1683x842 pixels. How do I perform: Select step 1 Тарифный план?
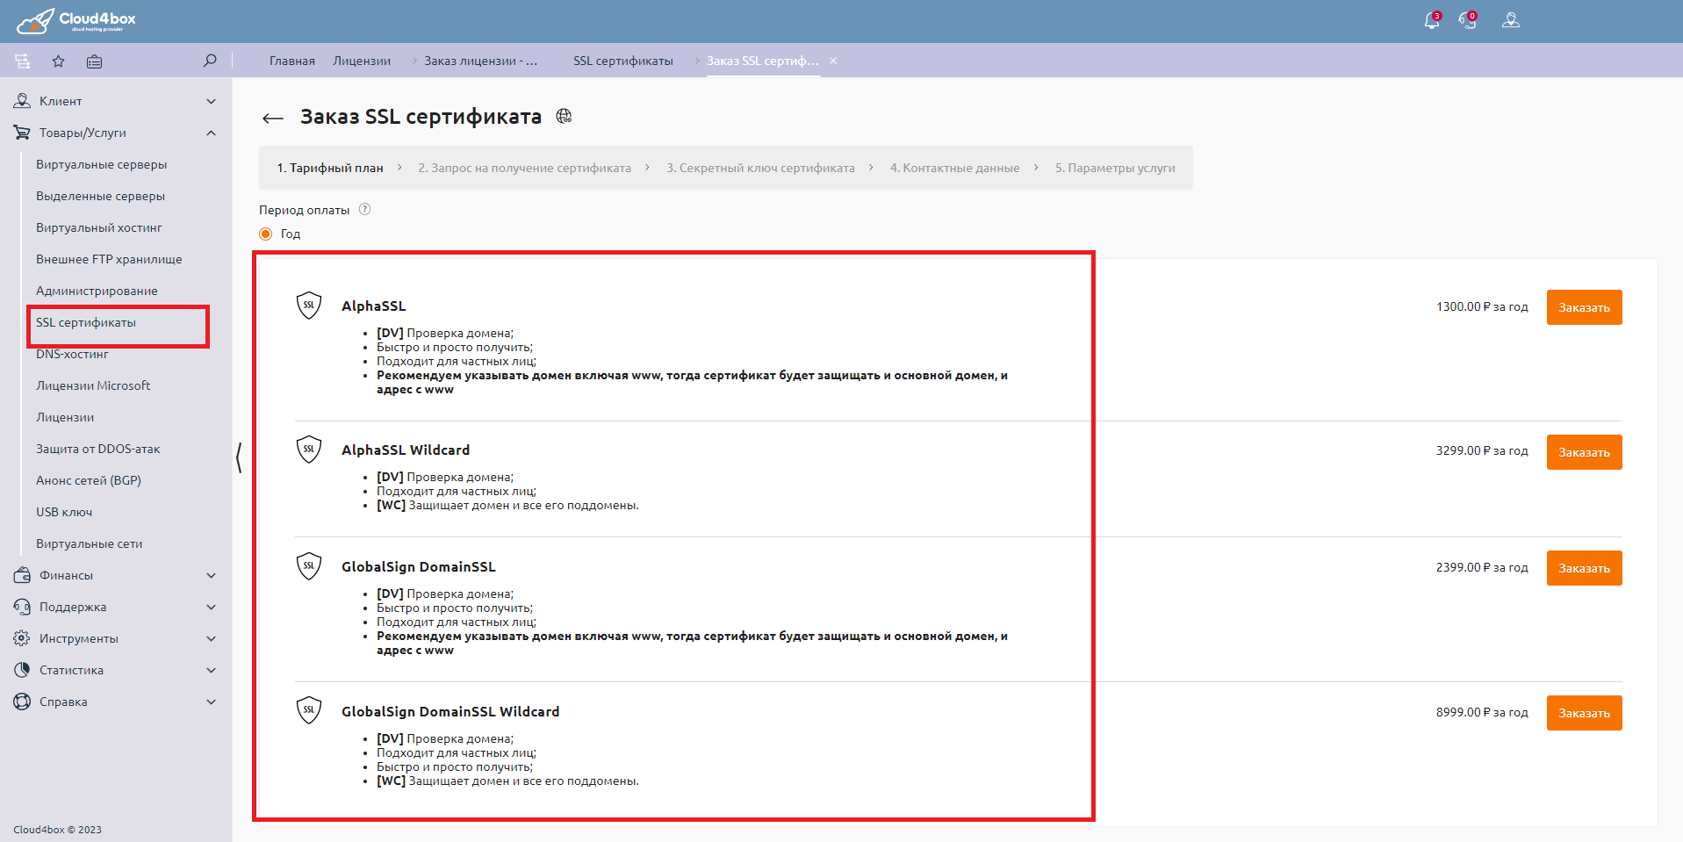330,168
